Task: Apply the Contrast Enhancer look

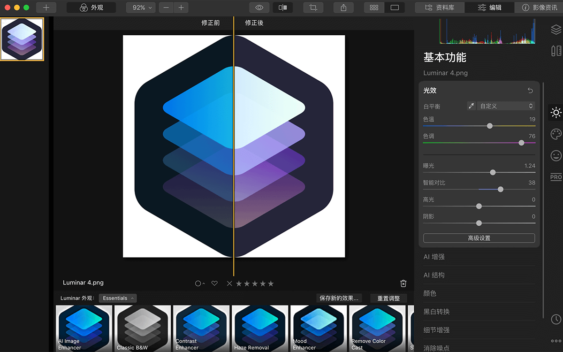Action: click(201, 329)
